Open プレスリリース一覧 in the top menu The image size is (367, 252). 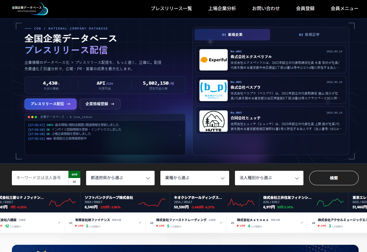(x=171, y=8)
